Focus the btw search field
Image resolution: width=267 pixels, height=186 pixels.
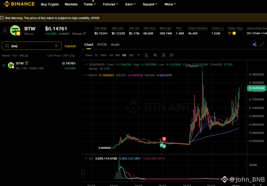[32, 46]
